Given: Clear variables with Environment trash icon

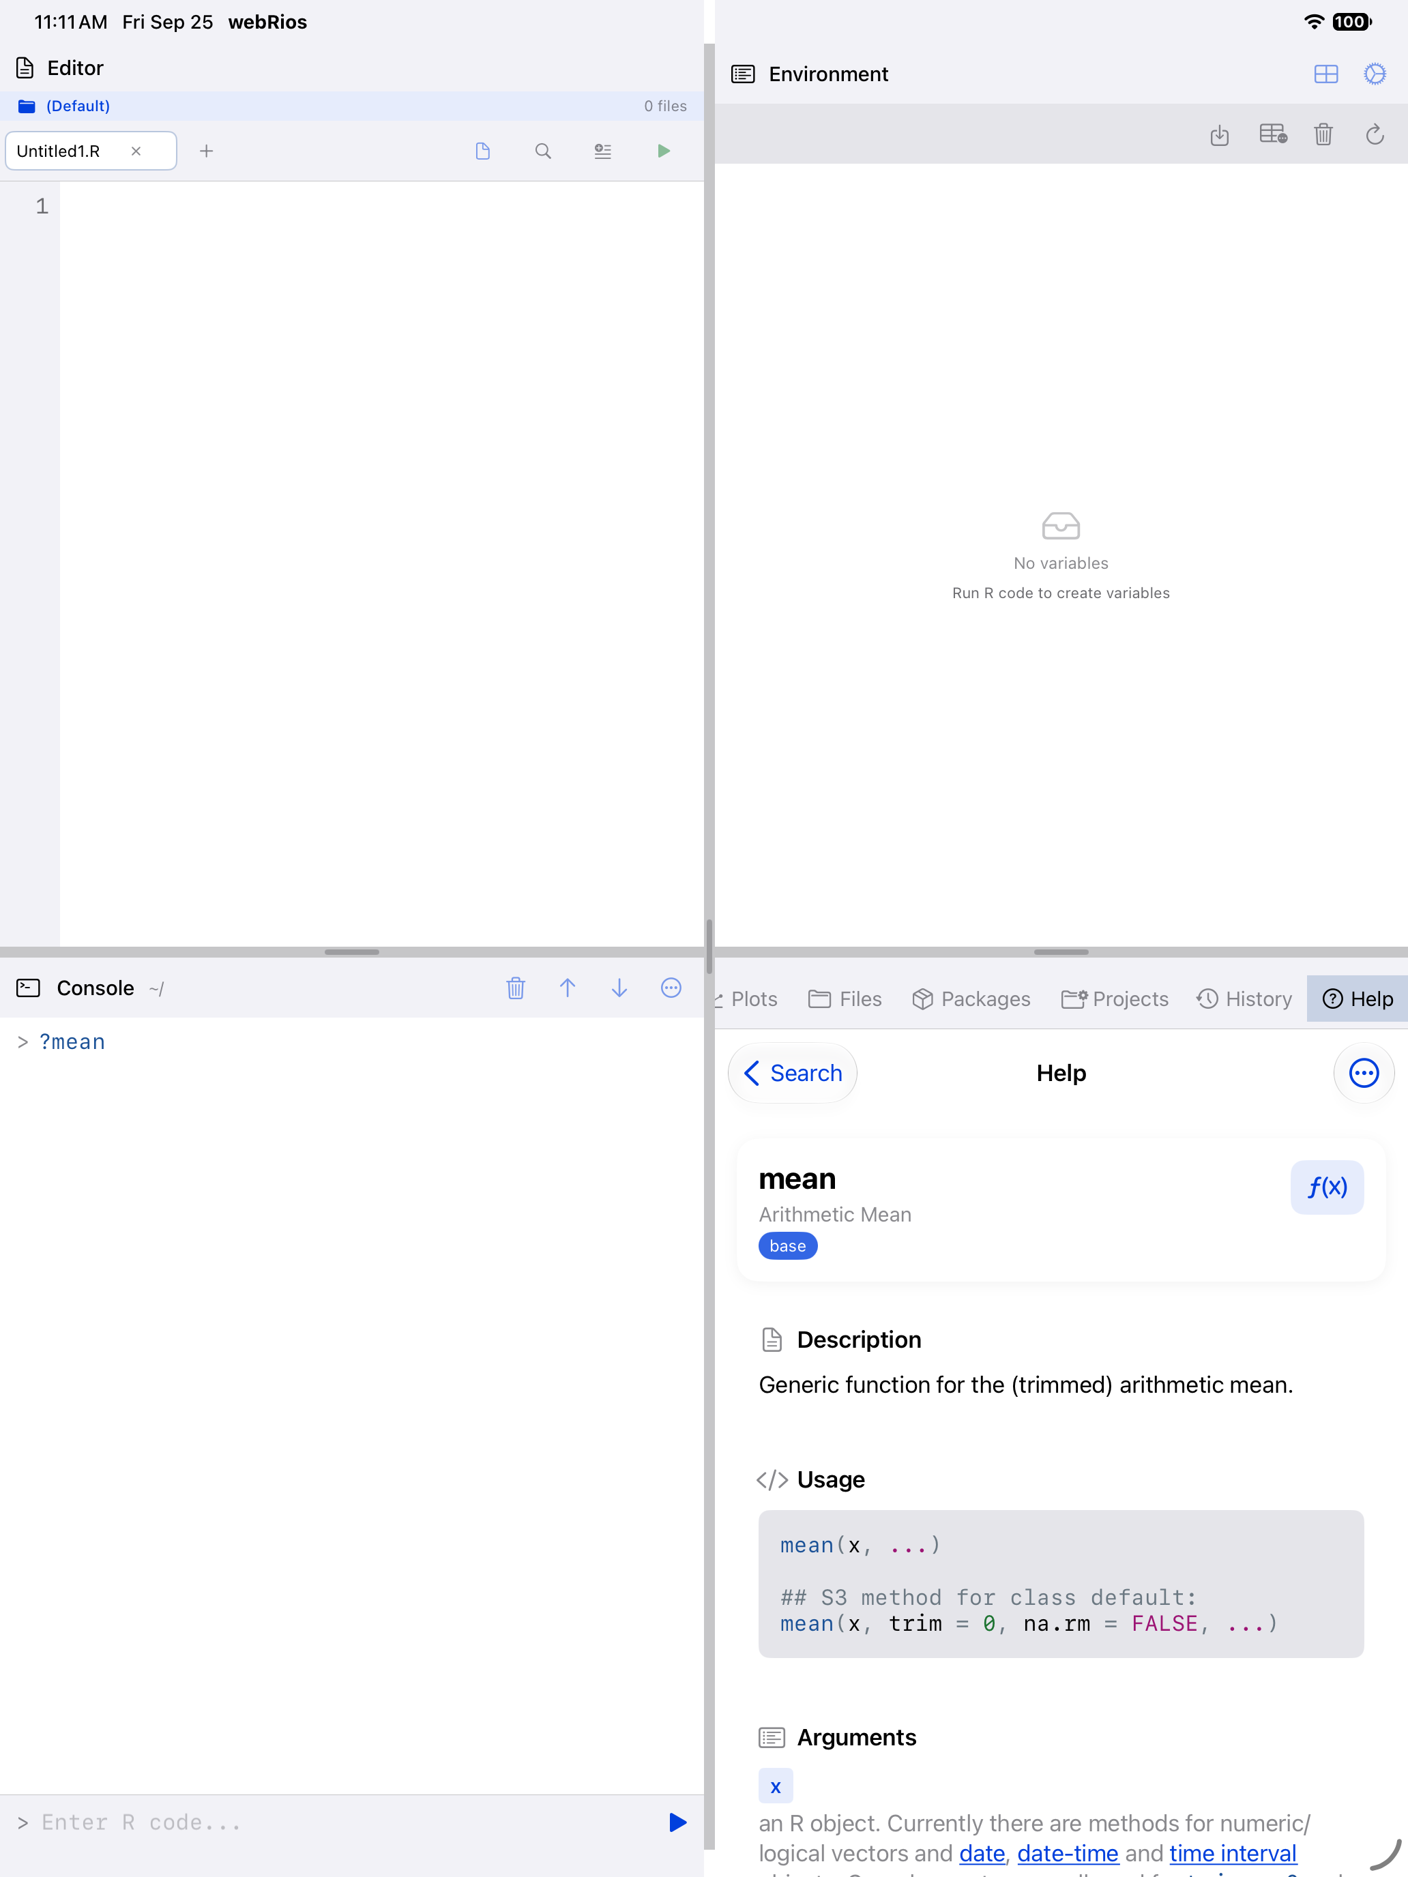Looking at the screenshot, I should click(1323, 134).
